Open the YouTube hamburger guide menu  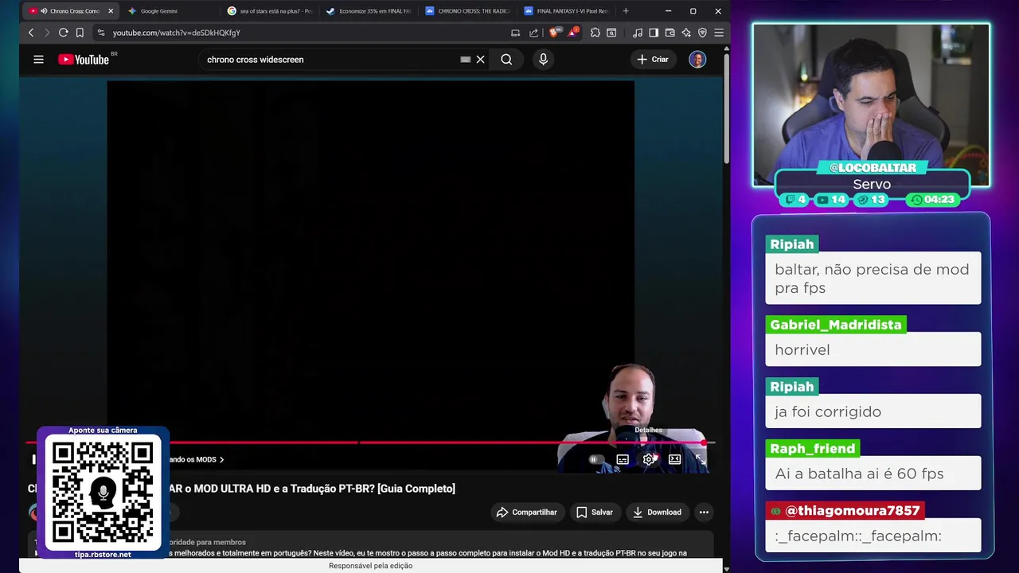(38, 59)
